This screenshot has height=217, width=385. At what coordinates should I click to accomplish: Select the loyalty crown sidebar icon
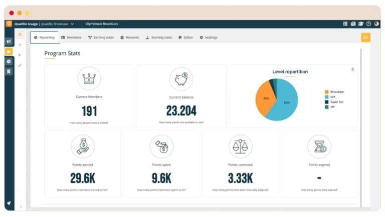click(x=9, y=51)
